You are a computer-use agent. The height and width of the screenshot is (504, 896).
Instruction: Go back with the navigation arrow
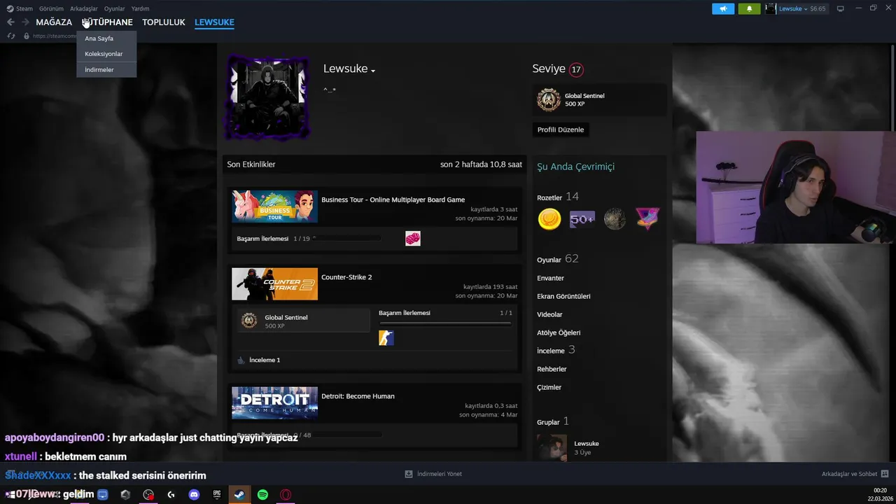click(x=10, y=22)
